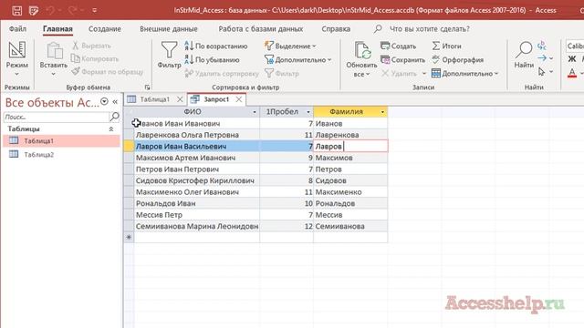Select Таблица2 in navigation pane
The height and width of the screenshot is (328, 584).
pos(61,154)
